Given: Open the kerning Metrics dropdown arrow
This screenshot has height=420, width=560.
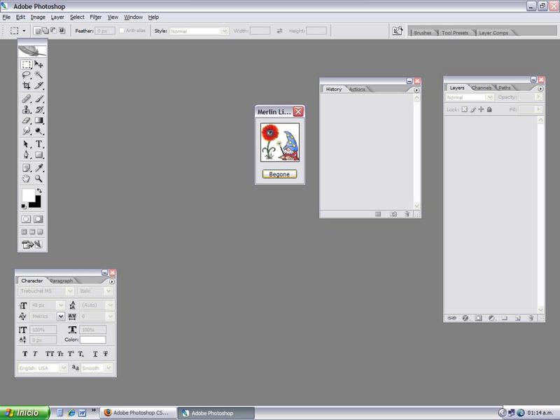Looking at the screenshot, I should [61, 316].
